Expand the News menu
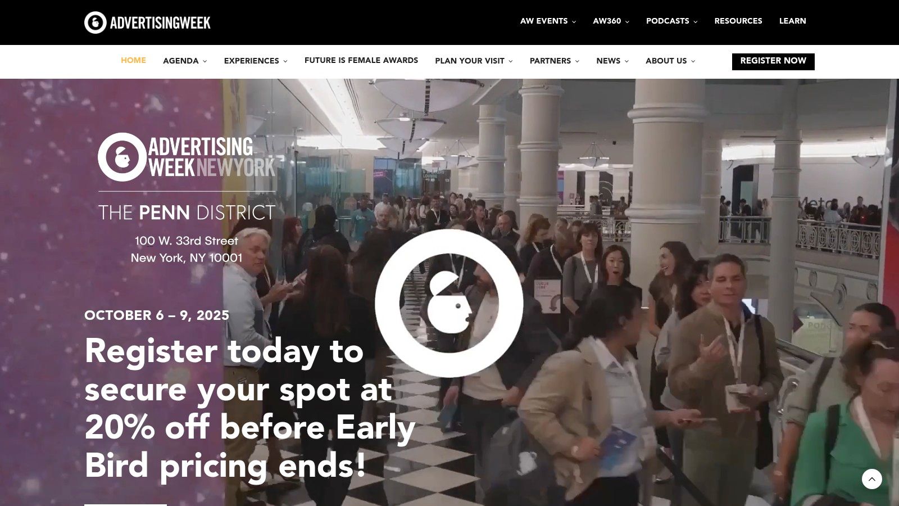This screenshot has height=506, width=899. [x=612, y=61]
